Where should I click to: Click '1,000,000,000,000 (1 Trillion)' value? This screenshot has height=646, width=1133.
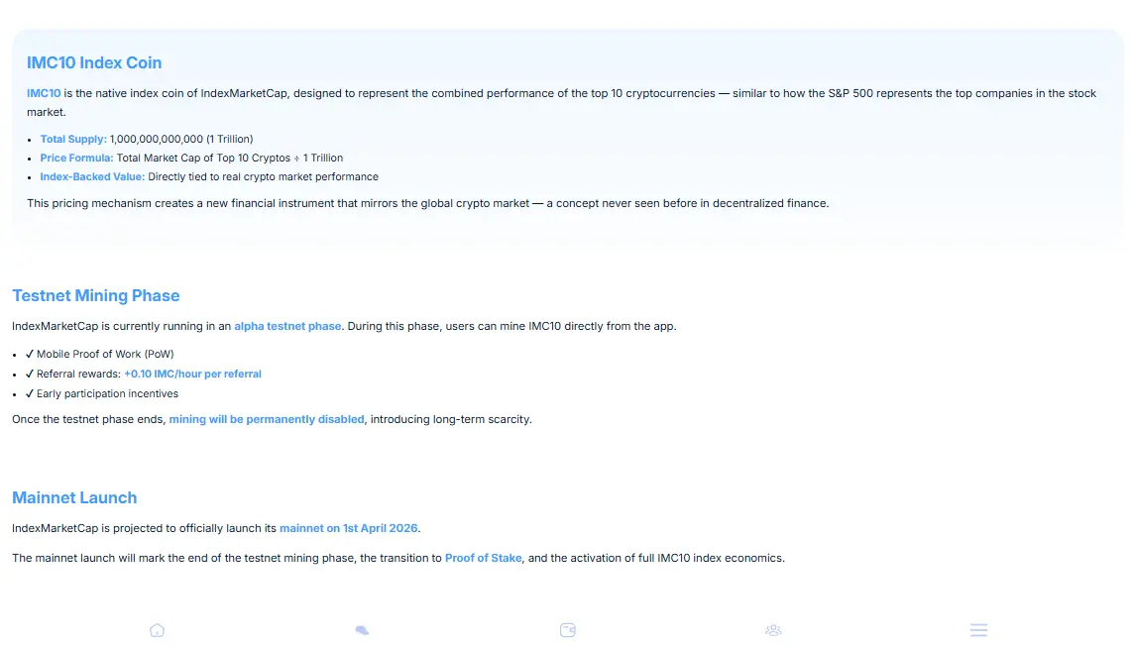[181, 139]
